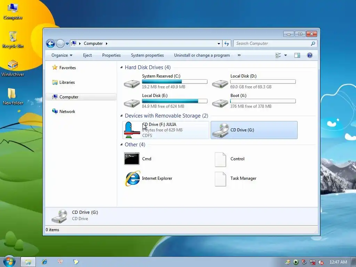
Task: Select the Boot (X:) drive icon
Action: 220,103
